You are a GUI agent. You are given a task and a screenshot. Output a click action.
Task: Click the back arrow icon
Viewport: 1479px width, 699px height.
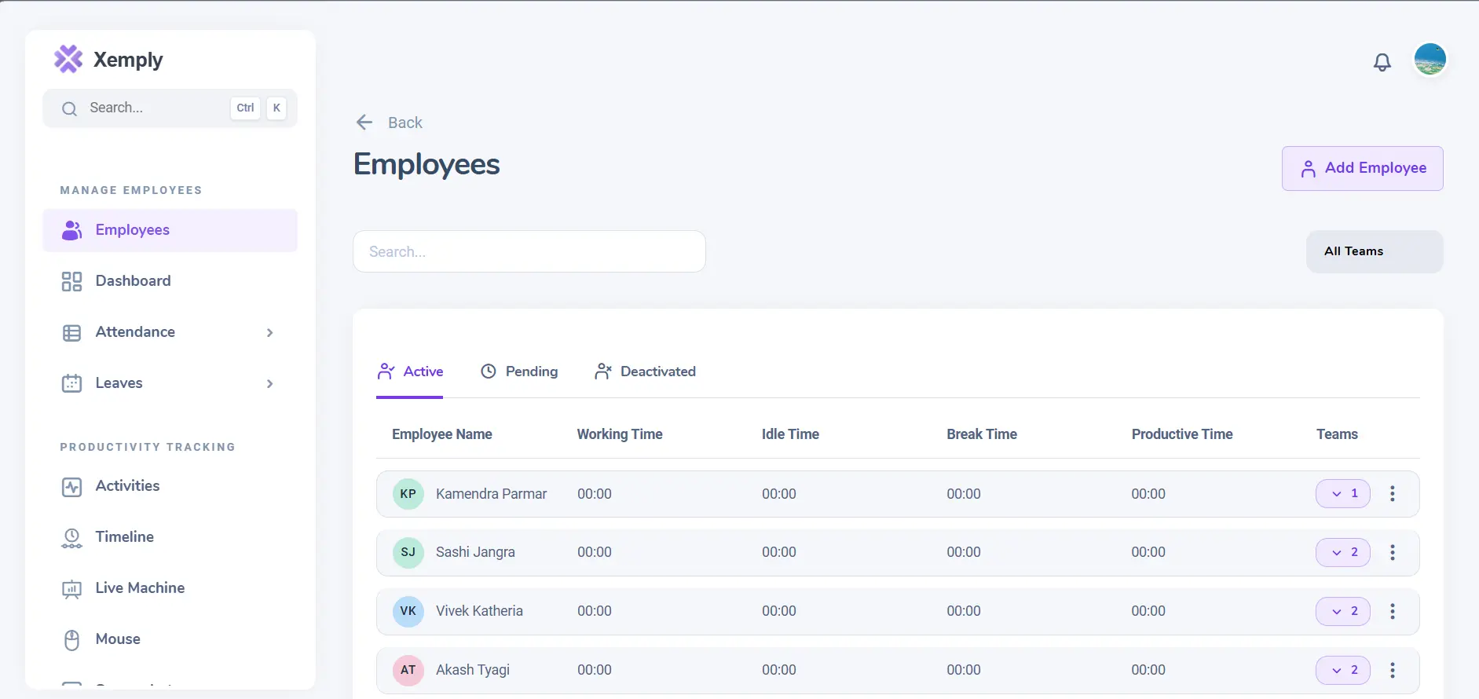[x=364, y=123]
